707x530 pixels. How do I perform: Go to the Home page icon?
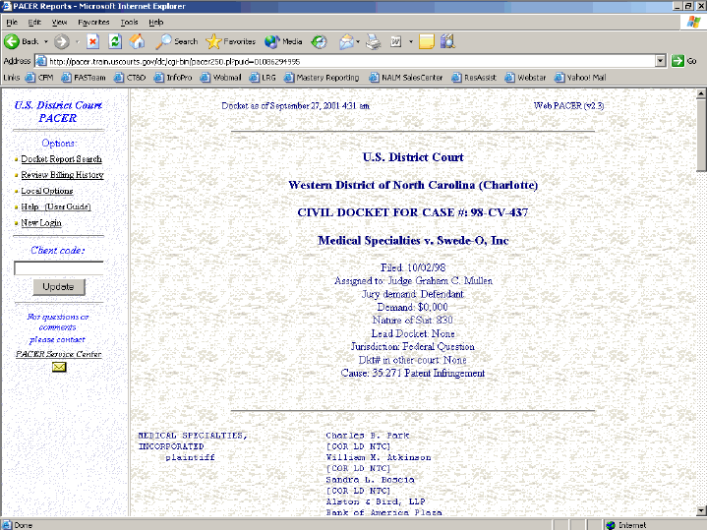pos(137,42)
